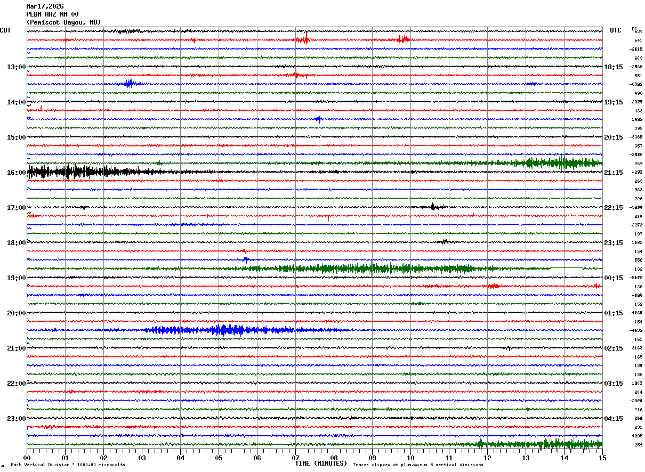Pick the 23:00 CDT time marker
Viewport: 645px width, 472px height.
pyautogui.click(x=16, y=418)
